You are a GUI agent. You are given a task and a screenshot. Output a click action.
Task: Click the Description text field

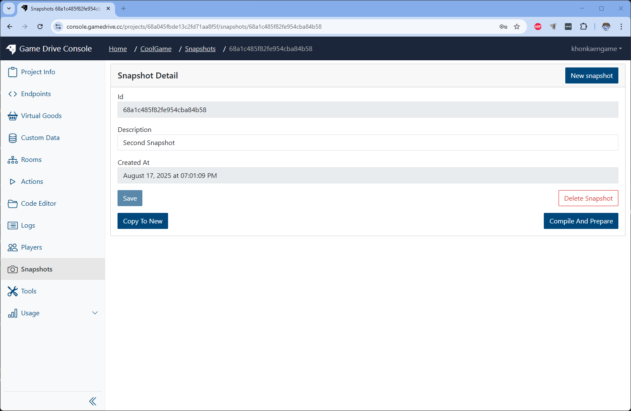pyautogui.click(x=367, y=142)
